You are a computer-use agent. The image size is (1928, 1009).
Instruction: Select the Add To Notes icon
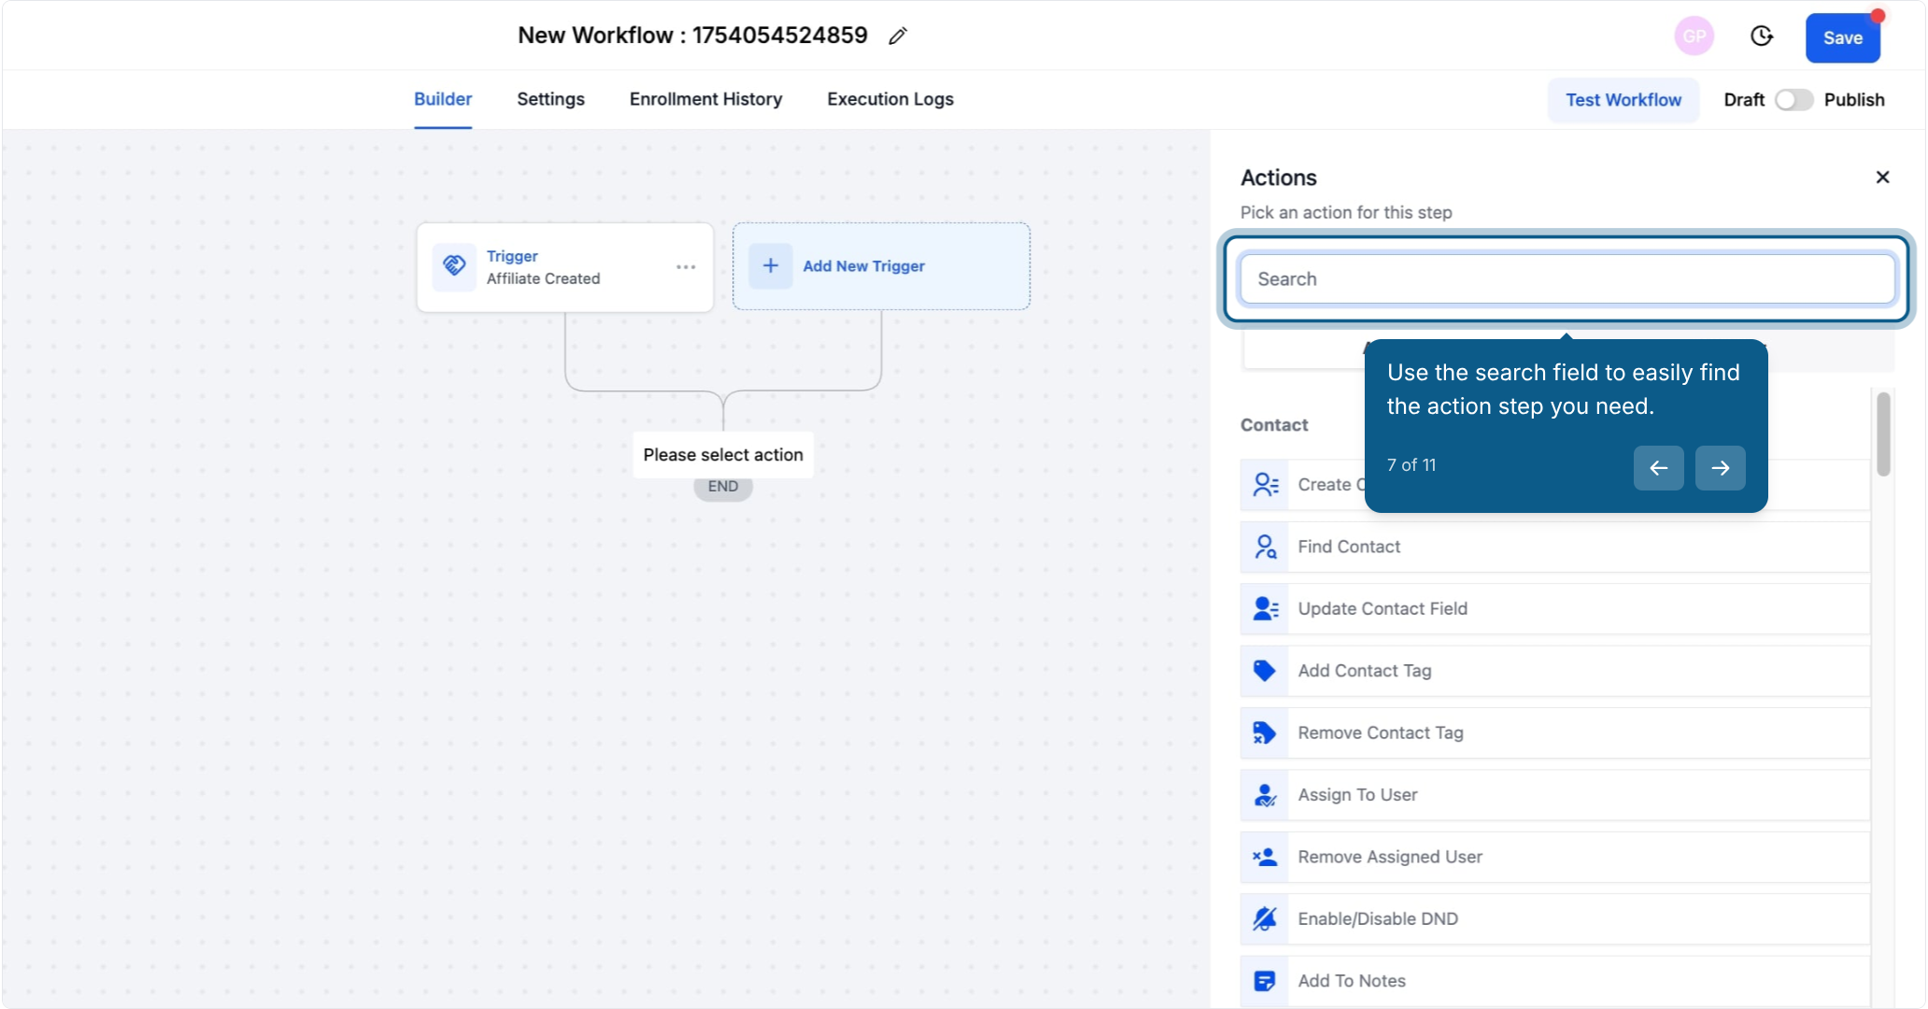[1265, 981]
